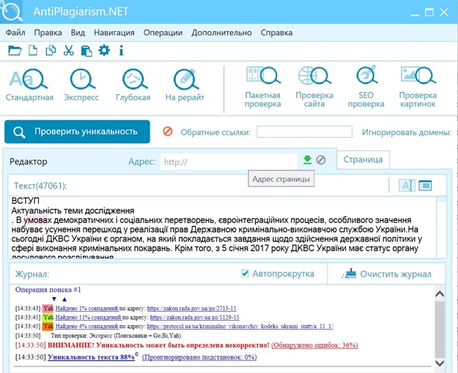Start the Экспресс check
The width and height of the screenshot is (458, 373).
coord(81,85)
